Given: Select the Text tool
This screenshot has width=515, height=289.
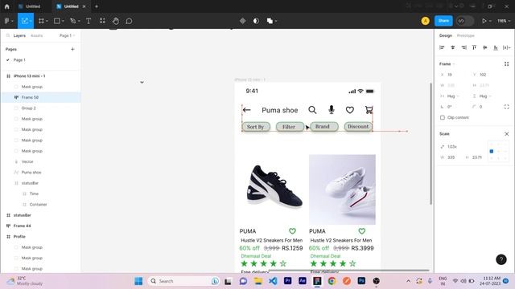Looking at the screenshot, I should pyautogui.click(x=89, y=21).
